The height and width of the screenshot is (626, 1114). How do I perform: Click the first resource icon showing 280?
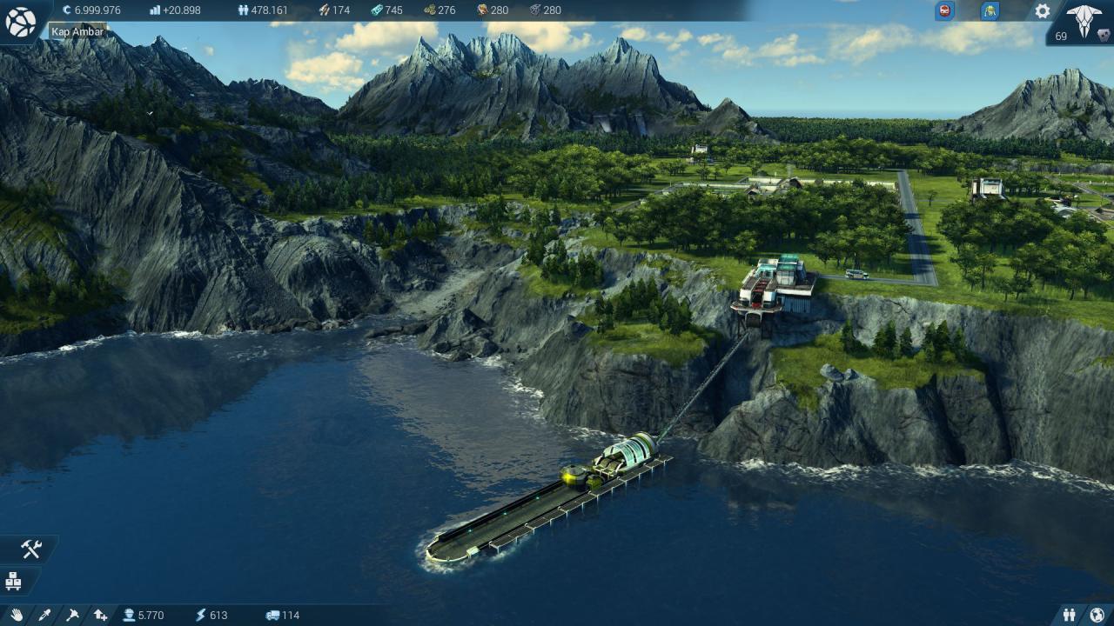click(x=482, y=10)
